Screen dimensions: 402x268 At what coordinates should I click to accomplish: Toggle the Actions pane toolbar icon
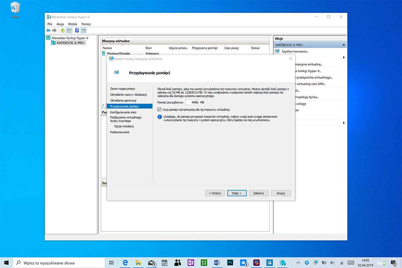tap(83, 30)
